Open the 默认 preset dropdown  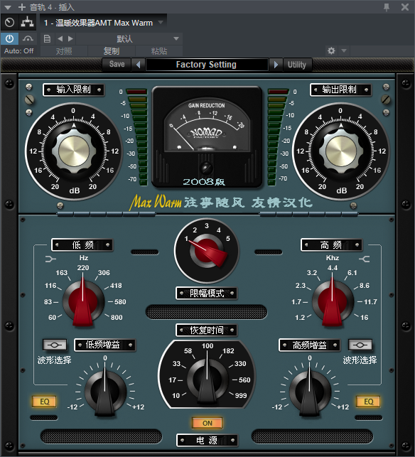[x=129, y=38]
